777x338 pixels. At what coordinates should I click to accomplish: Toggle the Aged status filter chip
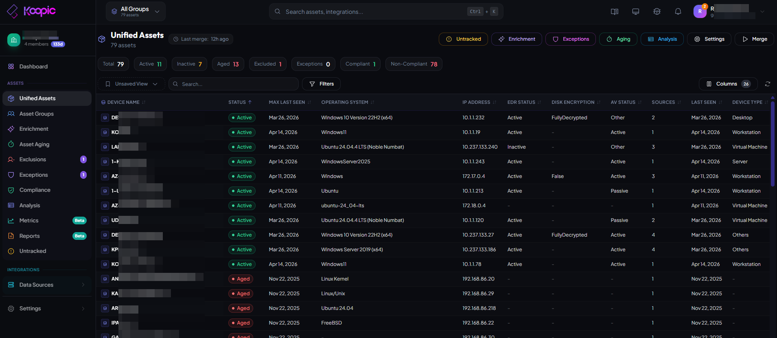click(x=228, y=64)
